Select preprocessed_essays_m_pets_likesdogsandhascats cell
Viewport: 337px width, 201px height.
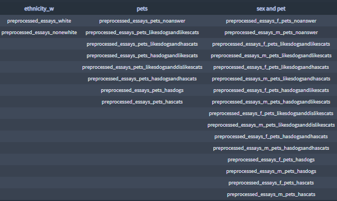tap(271, 79)
